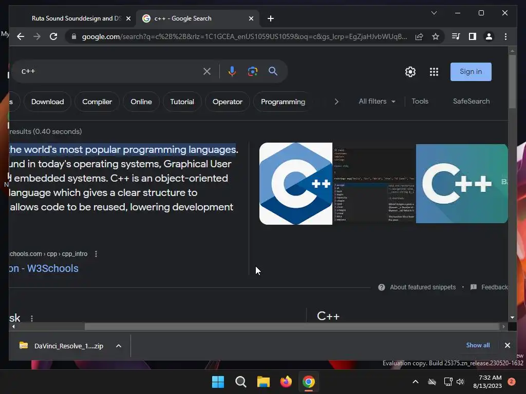Open the media control queue icon
This screenshot has width=526, height=394.
(x=456, y=36)
